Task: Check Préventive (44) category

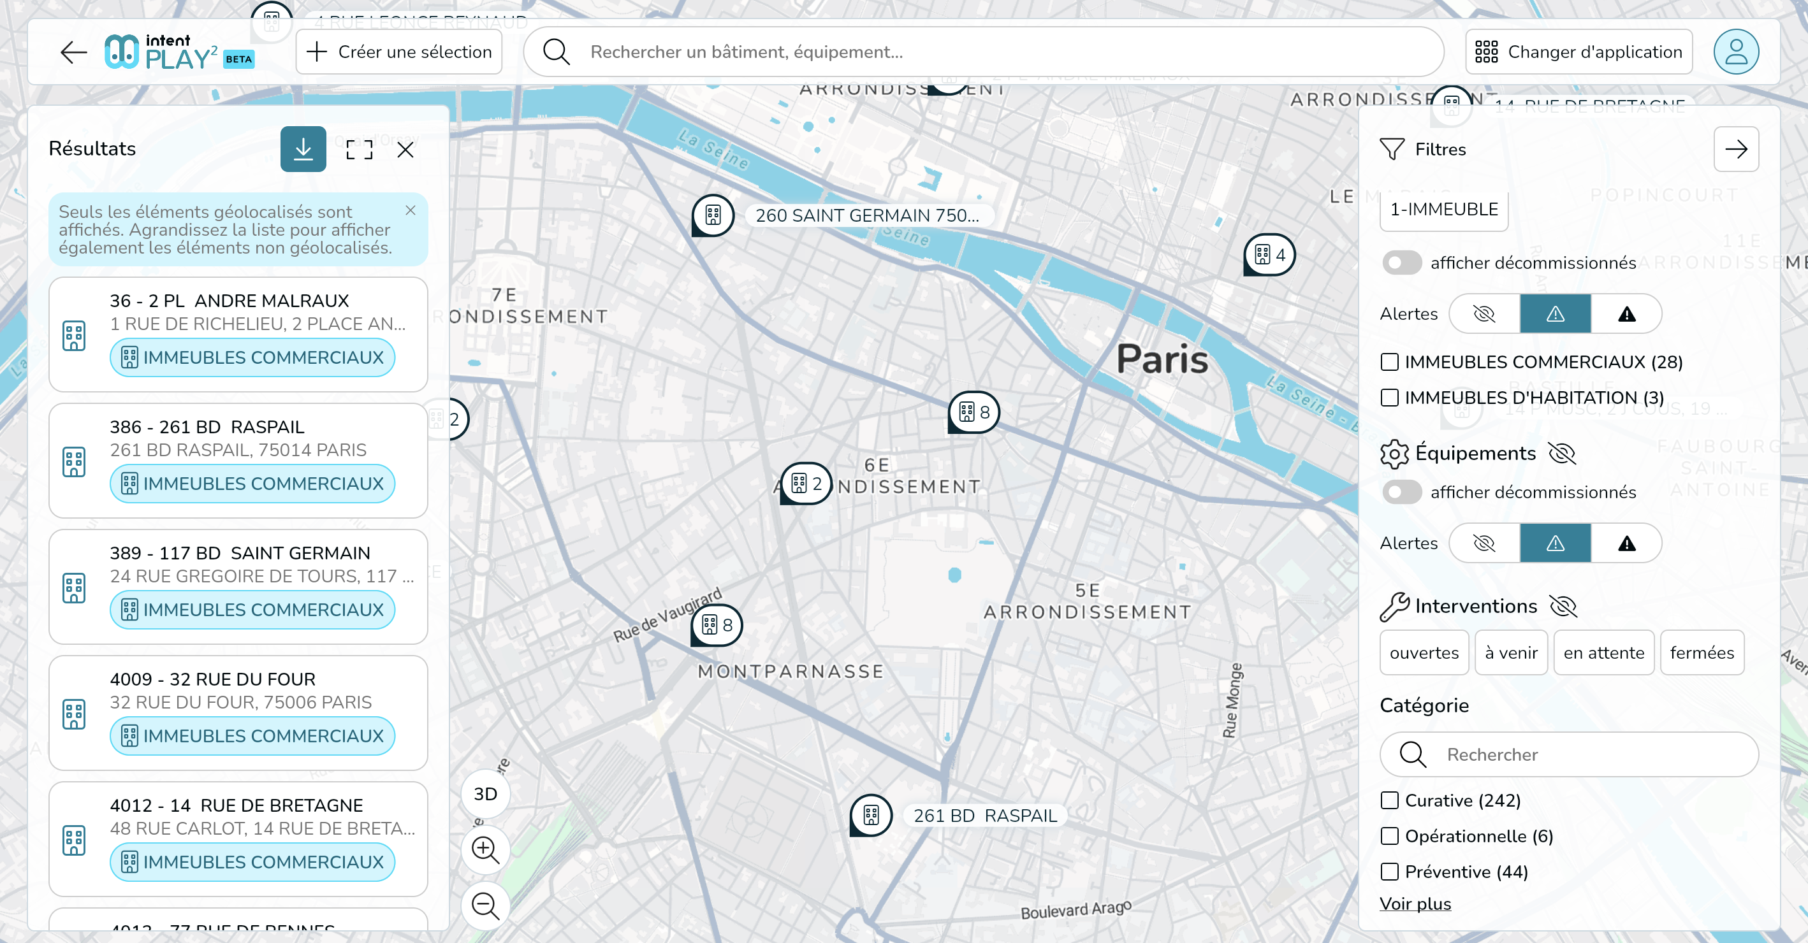Action: click(x=1390, y=872)
